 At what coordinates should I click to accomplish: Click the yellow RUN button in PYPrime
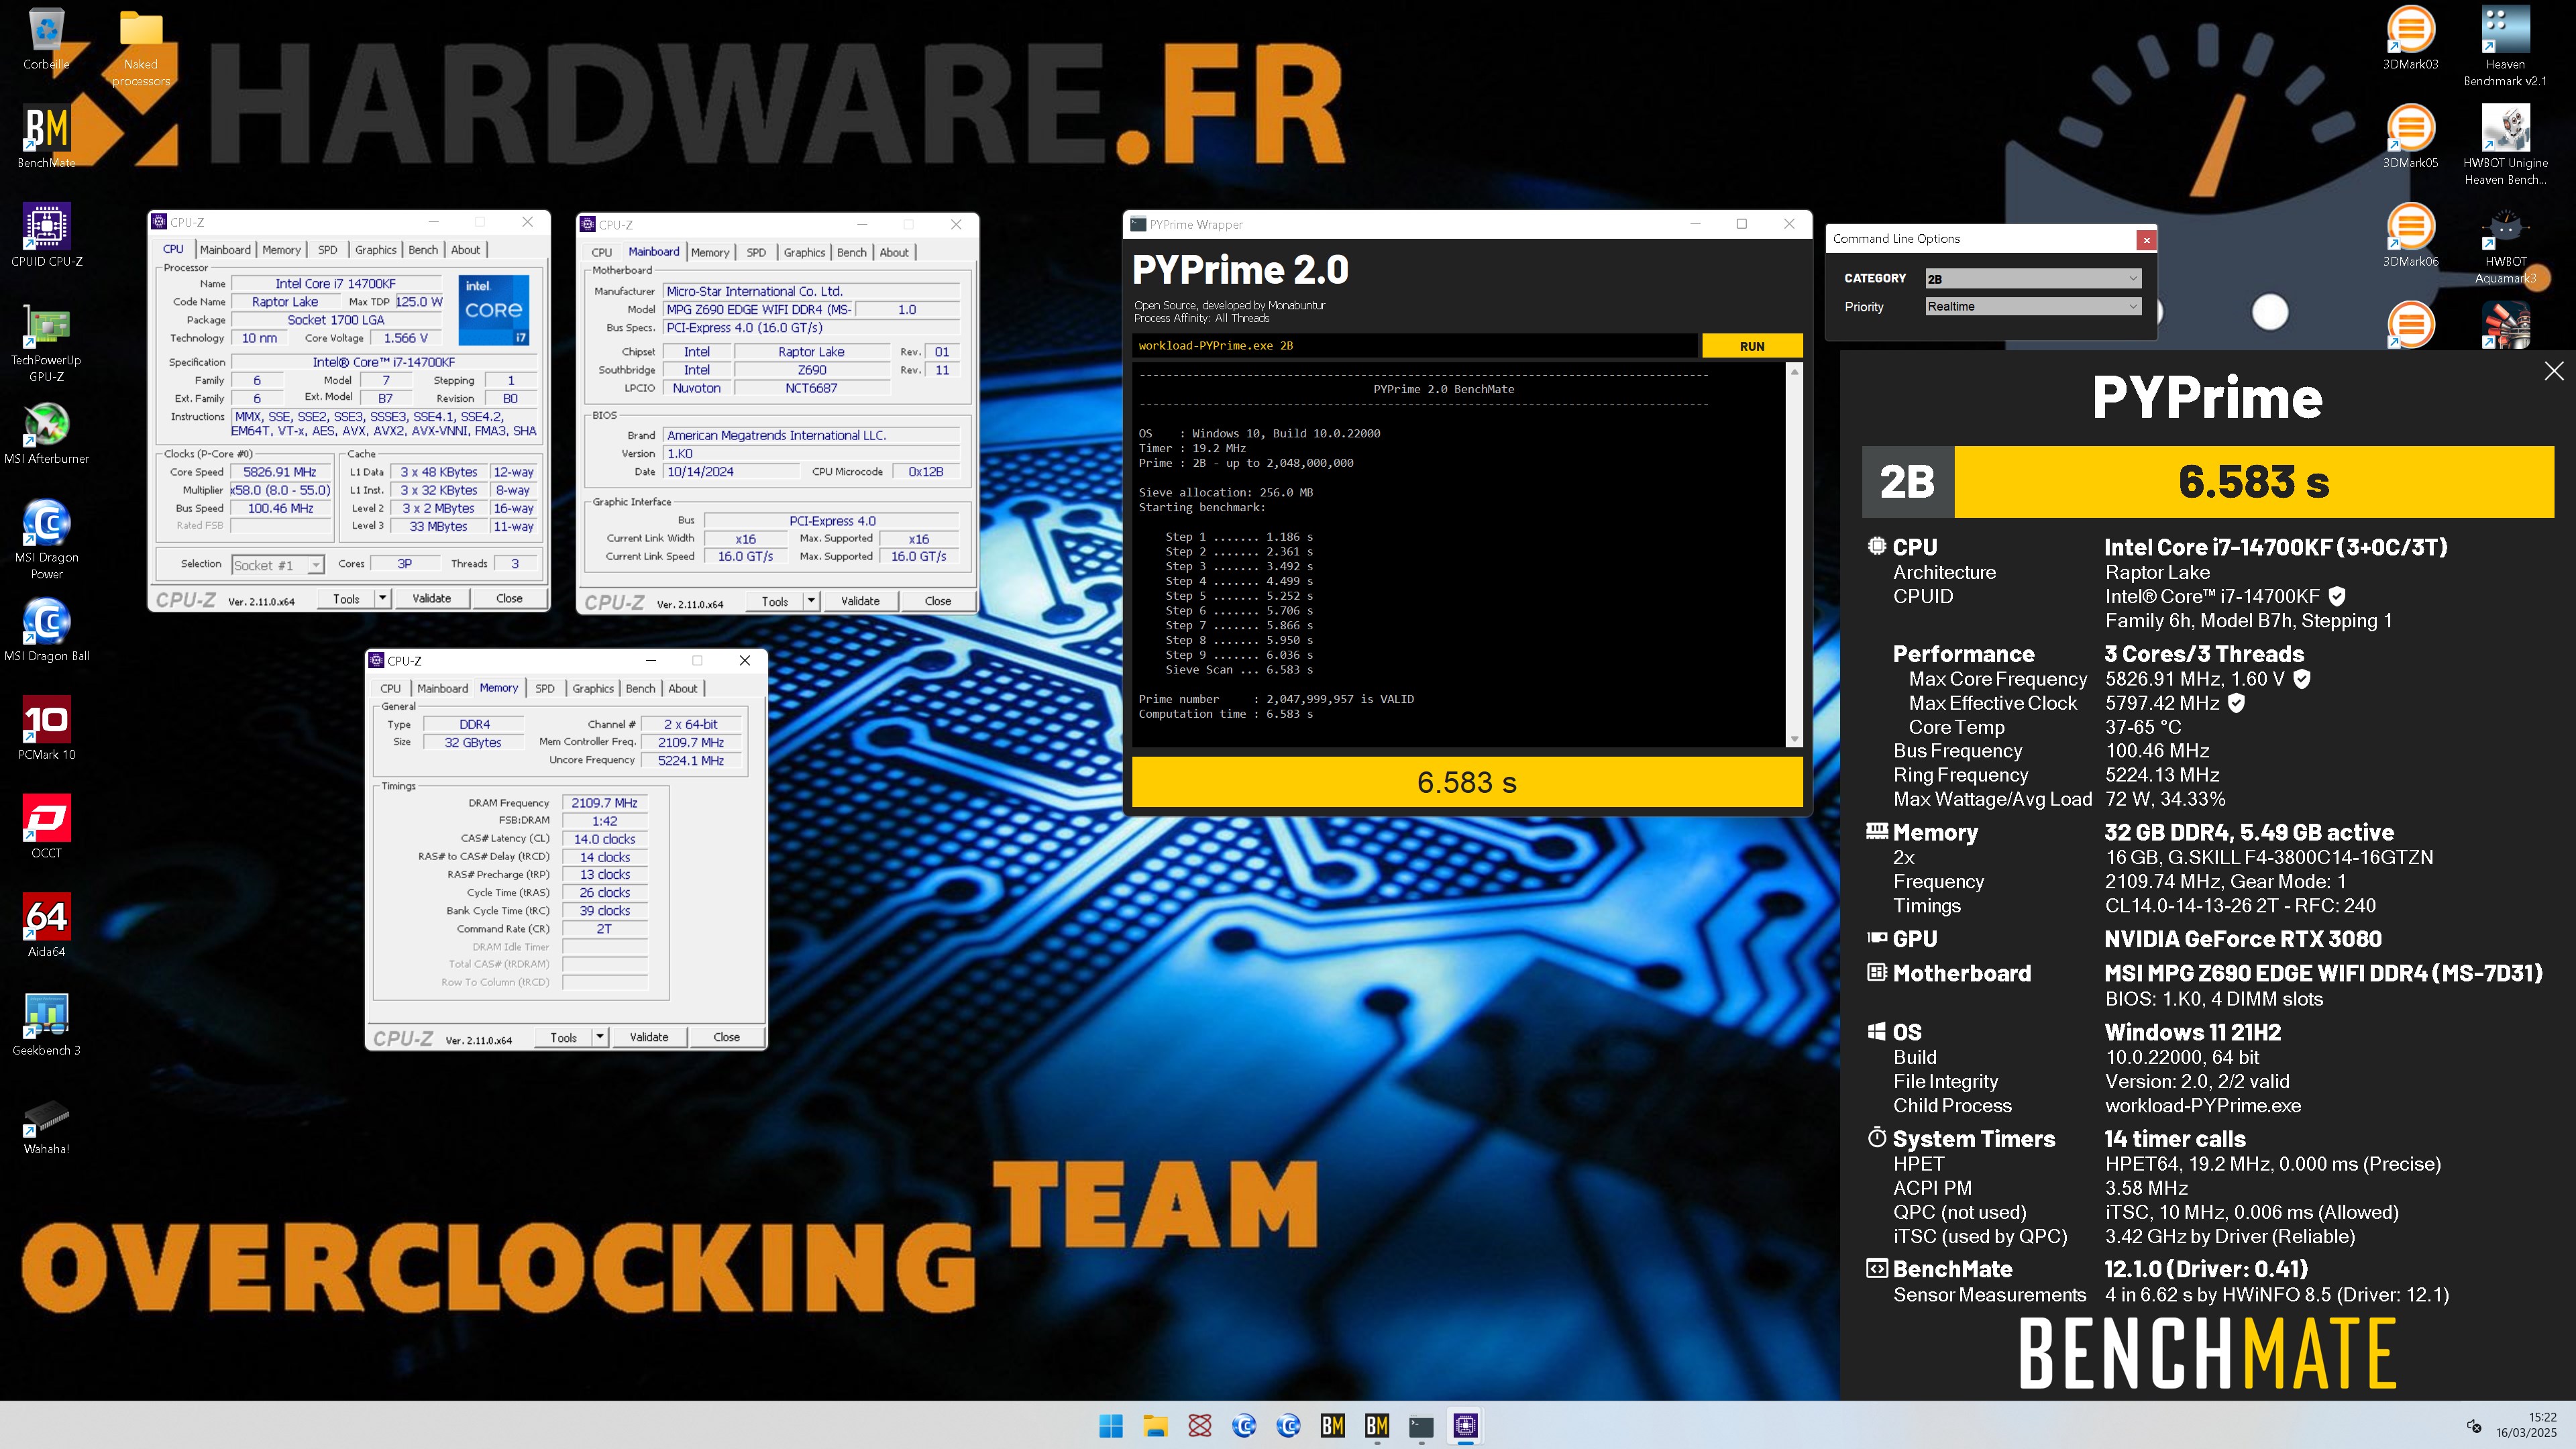pyautogui.click(x=1752, y=346)
